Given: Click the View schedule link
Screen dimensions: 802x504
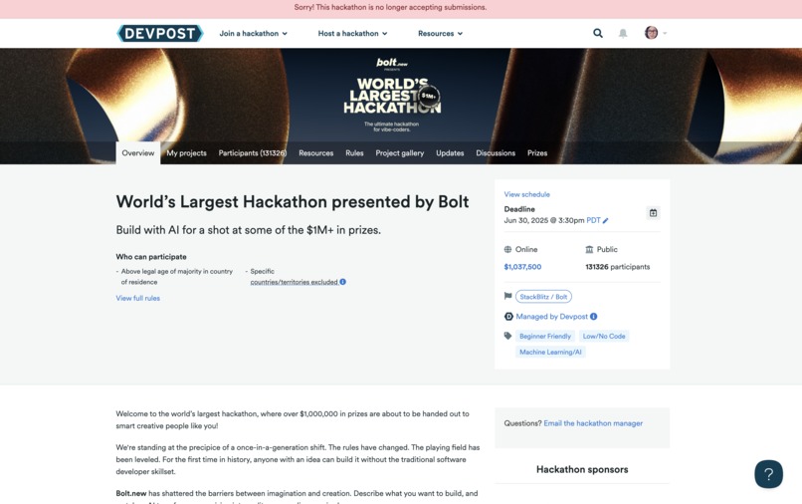Looking at the screenshot, I should click(x=526, y=194).
